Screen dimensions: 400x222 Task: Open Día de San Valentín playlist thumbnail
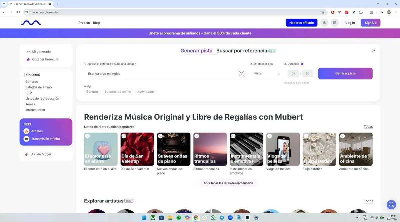137,149
